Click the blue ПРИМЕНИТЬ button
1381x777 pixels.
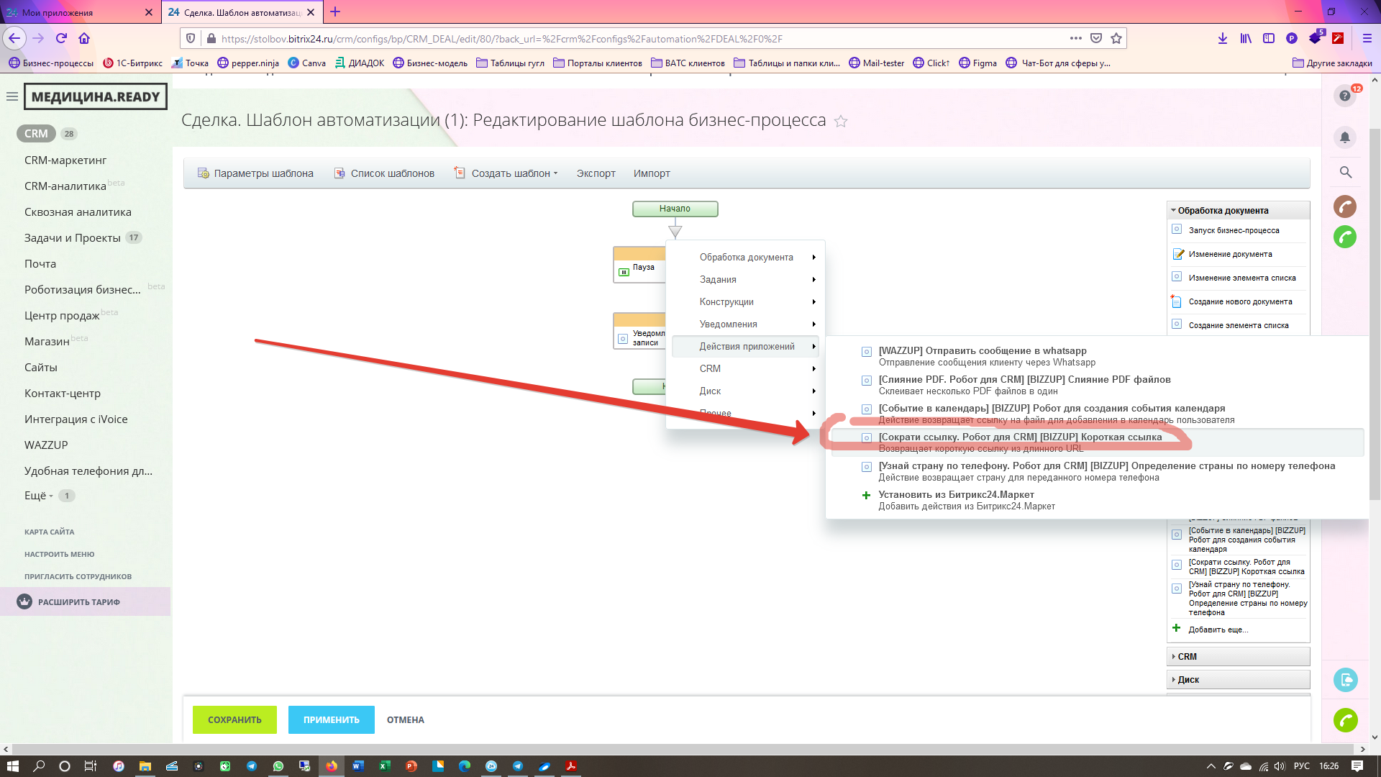coord(331,719)
